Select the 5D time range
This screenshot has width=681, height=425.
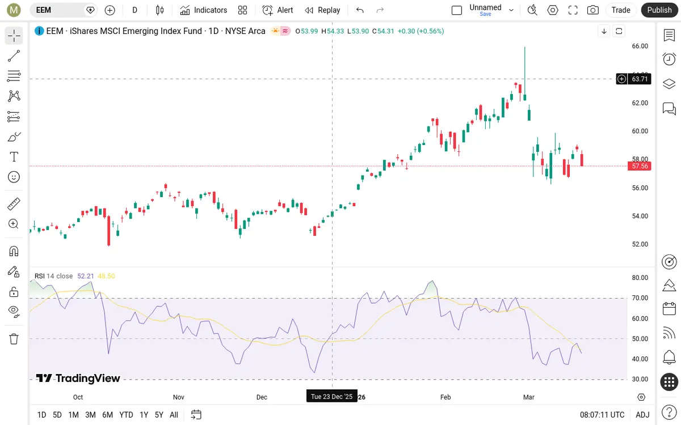(x=57, y=415)
